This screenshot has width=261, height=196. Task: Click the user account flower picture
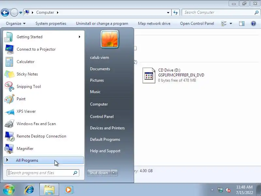tap(110, 39)
